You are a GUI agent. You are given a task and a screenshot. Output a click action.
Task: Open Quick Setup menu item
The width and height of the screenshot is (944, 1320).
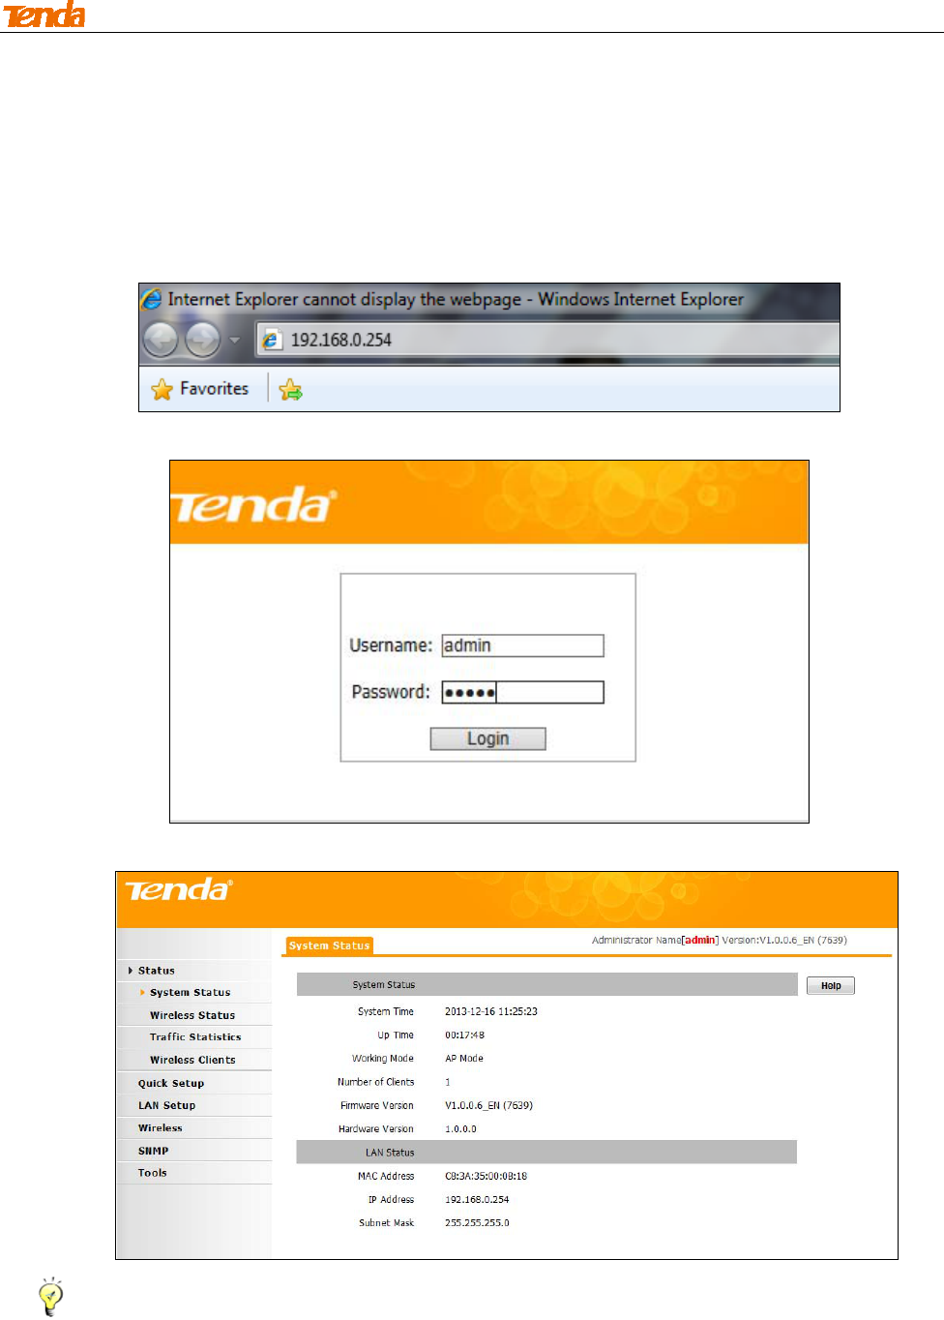click(171, 1083)
